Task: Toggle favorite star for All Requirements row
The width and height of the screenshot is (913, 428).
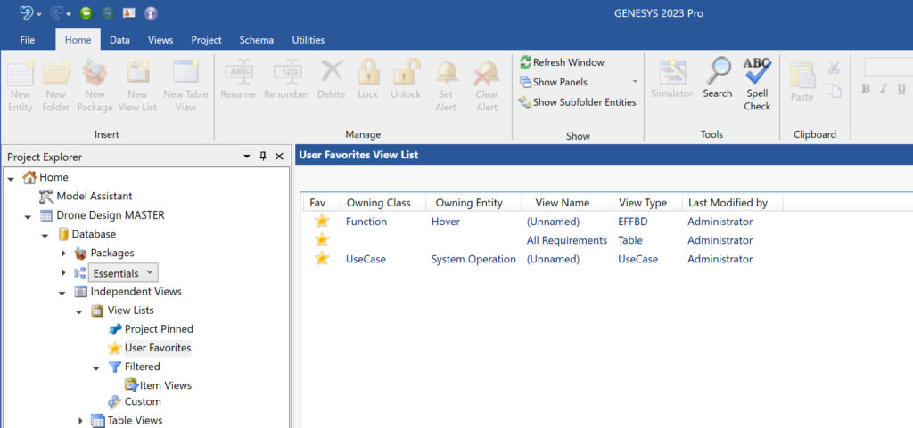Action: pos(321,240)
